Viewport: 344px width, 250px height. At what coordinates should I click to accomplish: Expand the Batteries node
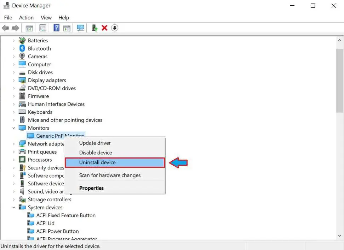pos(13,41)
